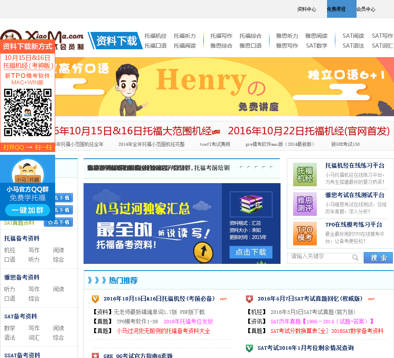Click the 资料下载 blue banner label
Viewport: 394px width, 358px height.
tap(116, 41)
